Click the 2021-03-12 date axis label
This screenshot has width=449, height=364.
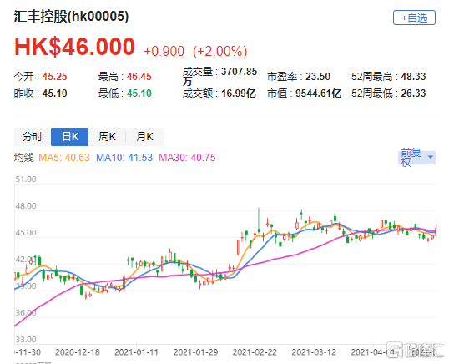[314, 352]
